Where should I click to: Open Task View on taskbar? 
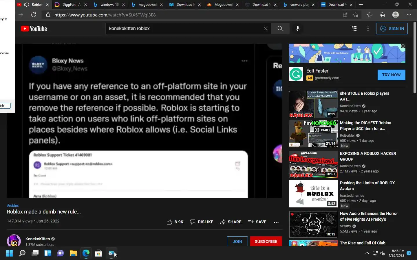[x=35, y=253]
